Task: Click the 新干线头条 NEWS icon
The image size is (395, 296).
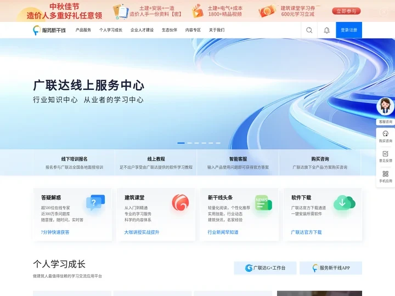Action: tap(263, 203)
